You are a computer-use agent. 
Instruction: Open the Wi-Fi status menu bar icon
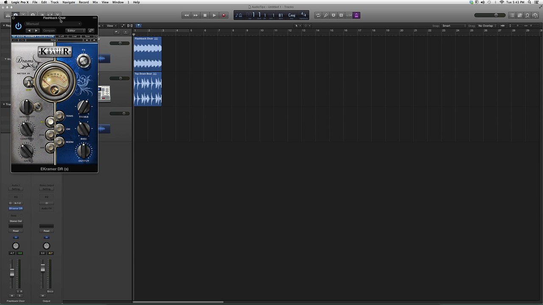[502, 3]
